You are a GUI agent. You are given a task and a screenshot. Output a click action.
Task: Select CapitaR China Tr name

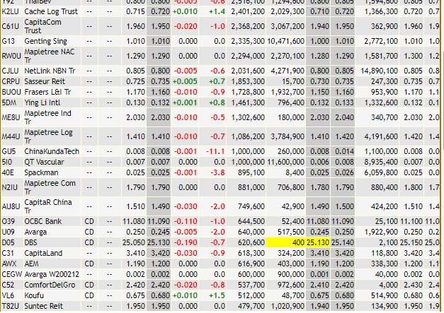[48, 206]
